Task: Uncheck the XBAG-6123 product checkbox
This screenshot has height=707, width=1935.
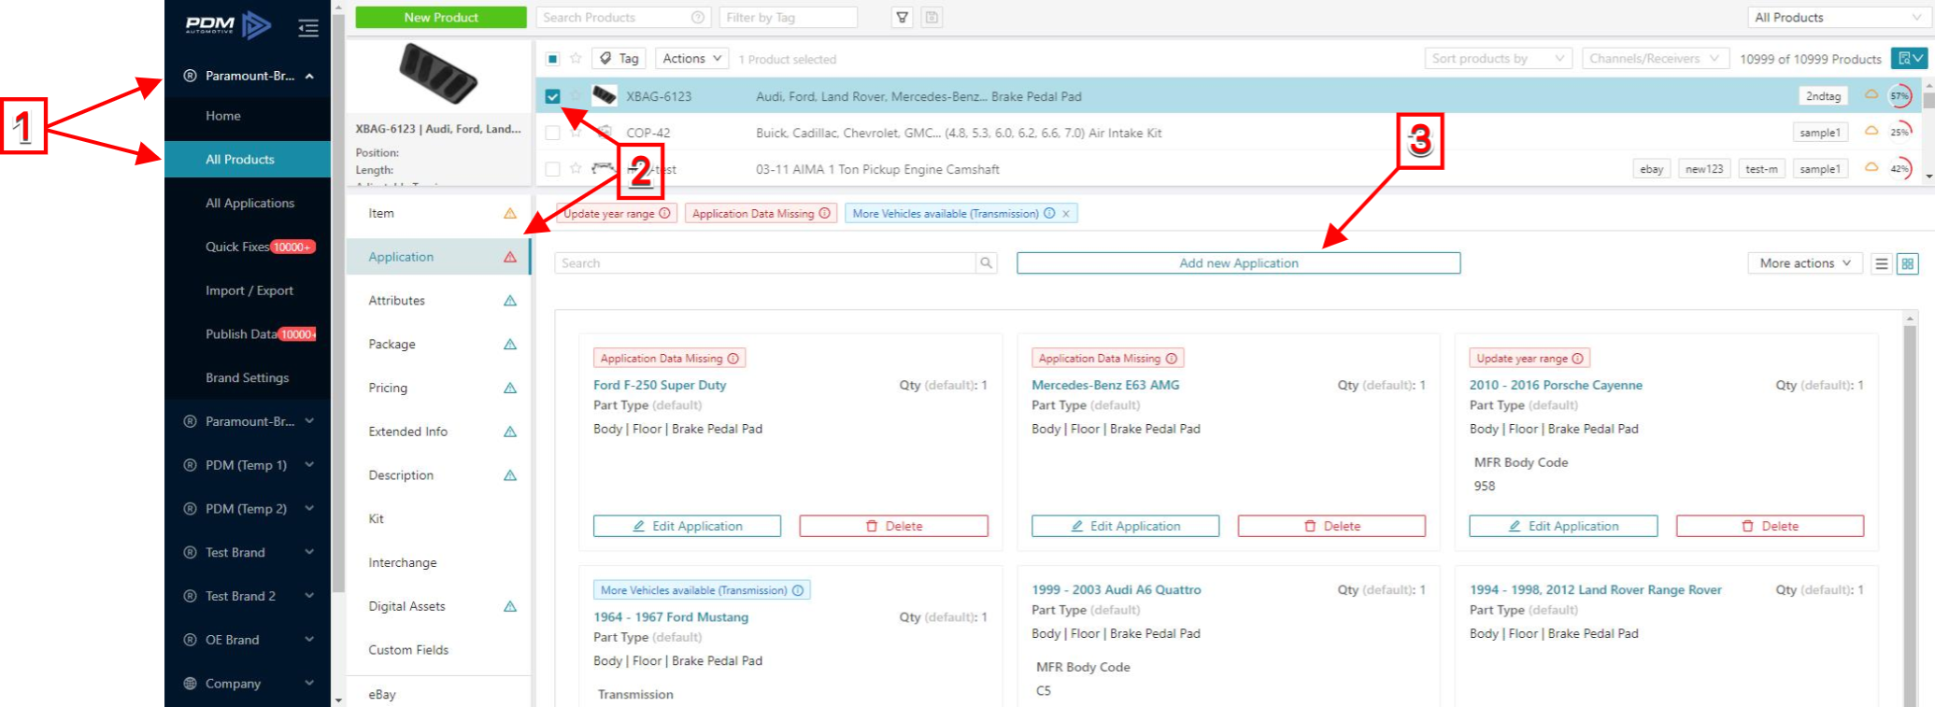Action: click(x=552, y=95)
